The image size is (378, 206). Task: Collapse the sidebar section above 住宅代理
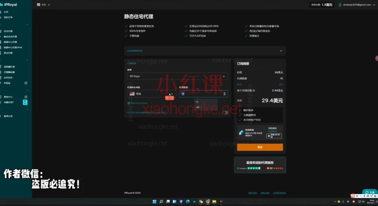point(27,25)
